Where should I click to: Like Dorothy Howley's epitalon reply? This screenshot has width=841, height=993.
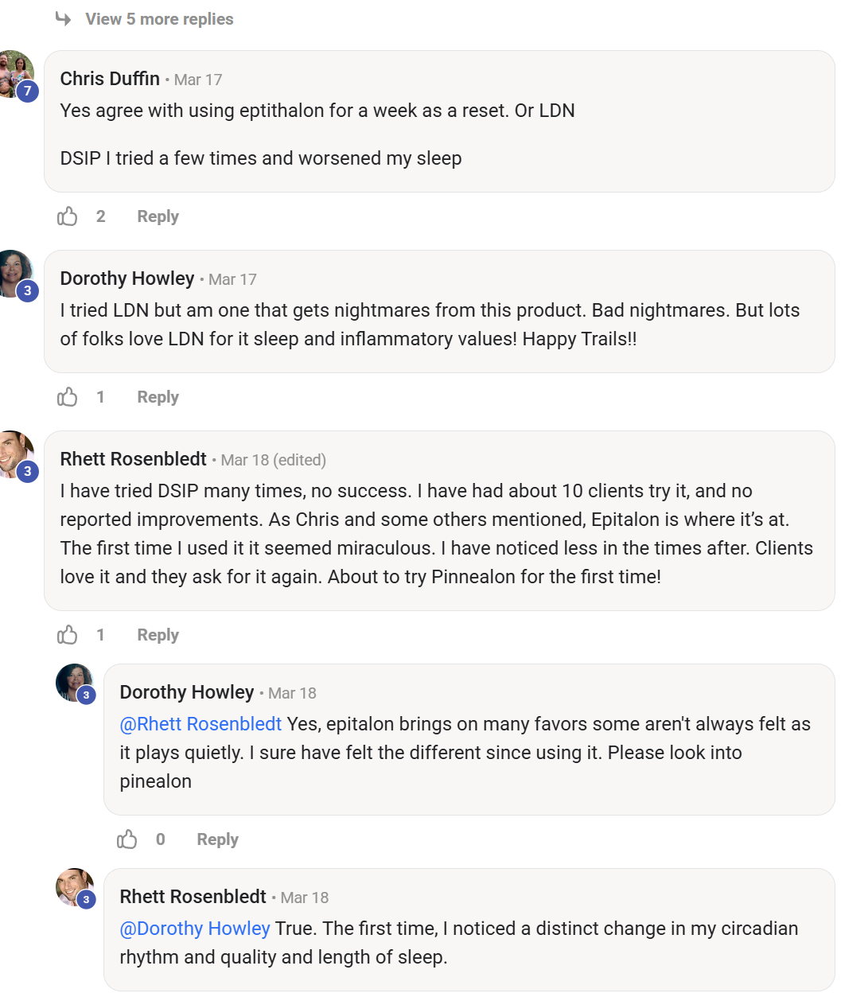click(127, 839)
